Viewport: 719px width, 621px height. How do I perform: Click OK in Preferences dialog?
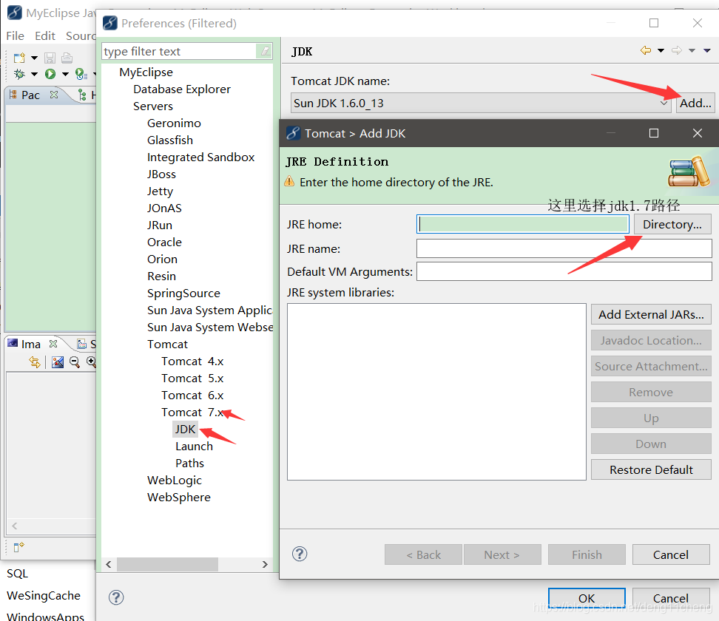[x=587, y=599]
